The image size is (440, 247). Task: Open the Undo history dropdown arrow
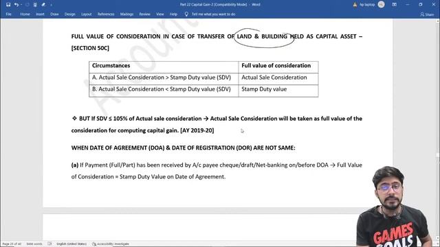[21, 5]
